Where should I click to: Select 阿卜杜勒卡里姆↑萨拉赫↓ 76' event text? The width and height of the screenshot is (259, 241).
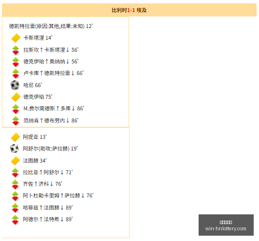(58, 196)
